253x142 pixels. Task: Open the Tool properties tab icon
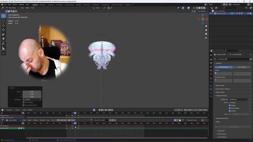[211, 55]
